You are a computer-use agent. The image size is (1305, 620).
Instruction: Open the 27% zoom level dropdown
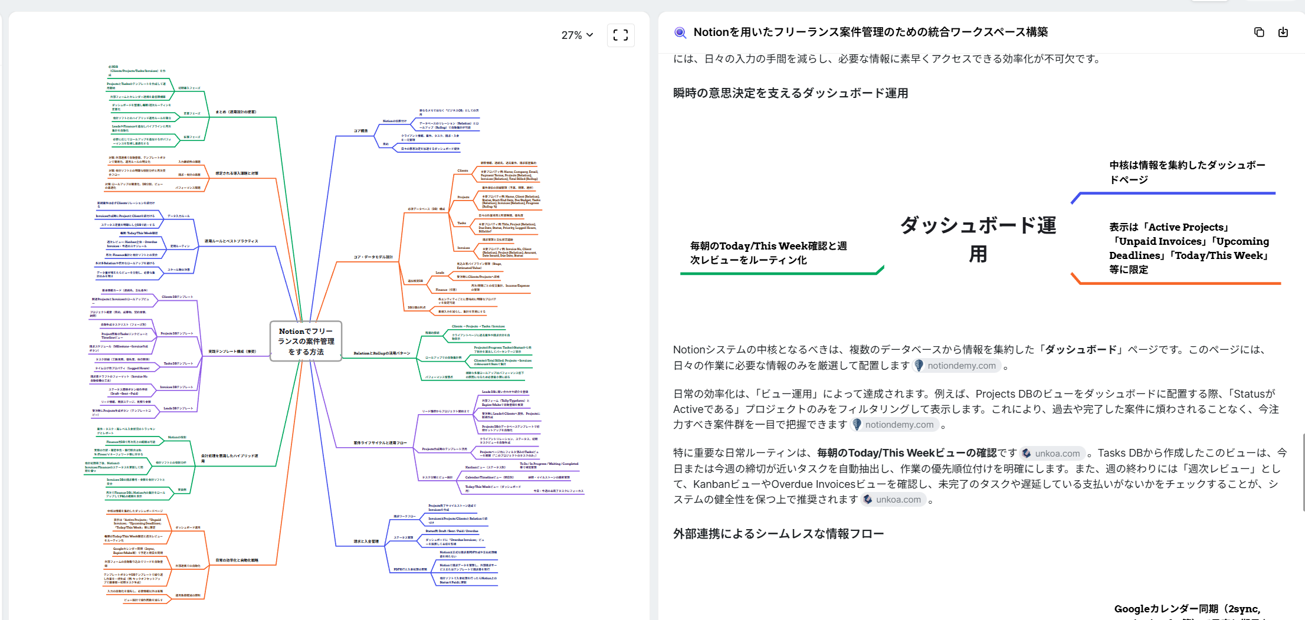(x=577, y=35)
